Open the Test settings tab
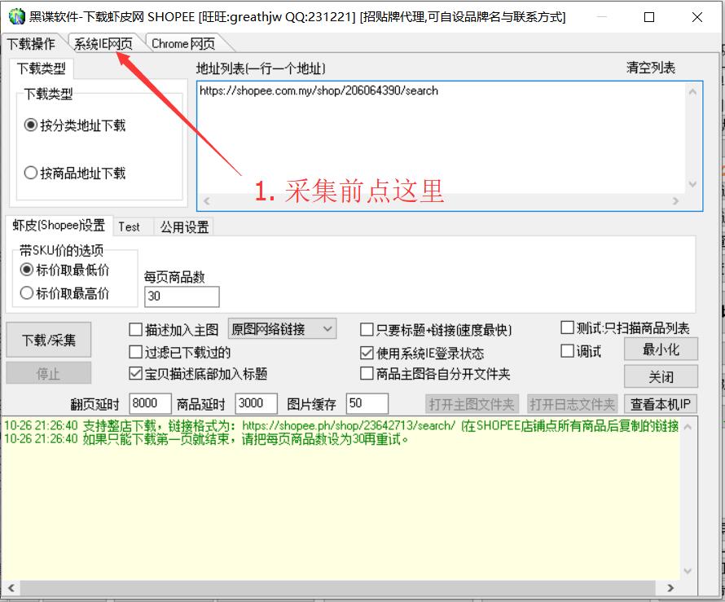 click(x=129, y=227)
